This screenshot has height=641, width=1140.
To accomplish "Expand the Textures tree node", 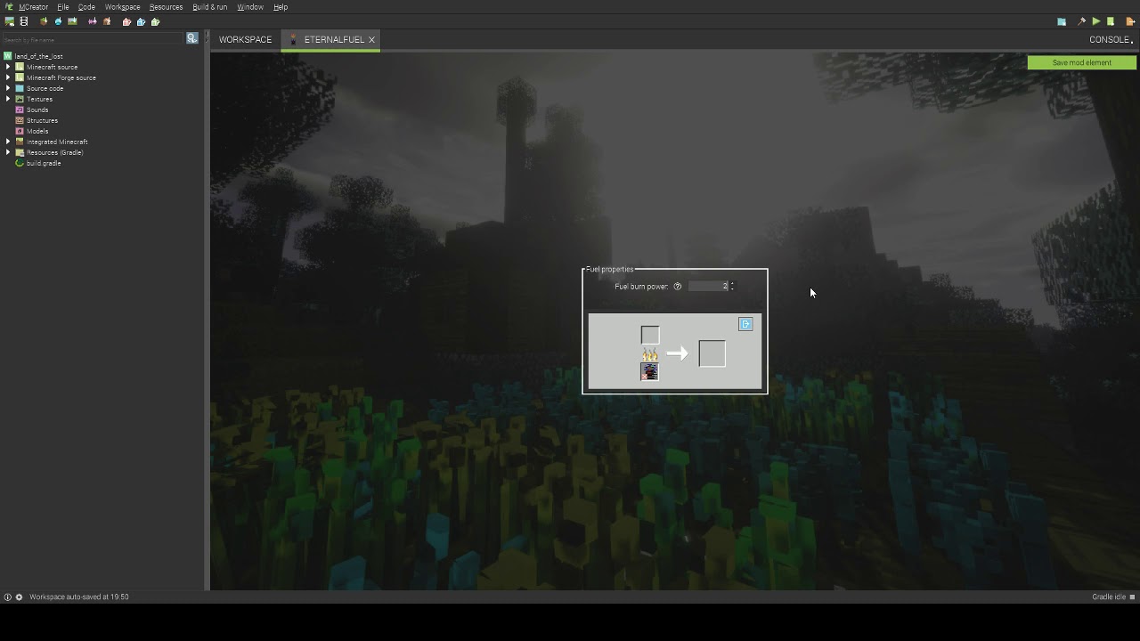I will 8,99.
